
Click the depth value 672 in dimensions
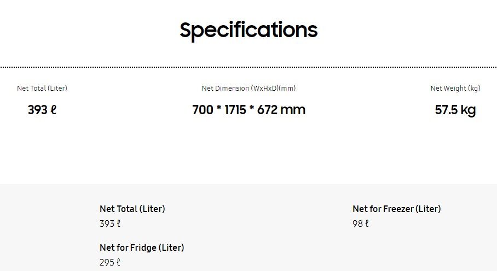pos(267,110)
